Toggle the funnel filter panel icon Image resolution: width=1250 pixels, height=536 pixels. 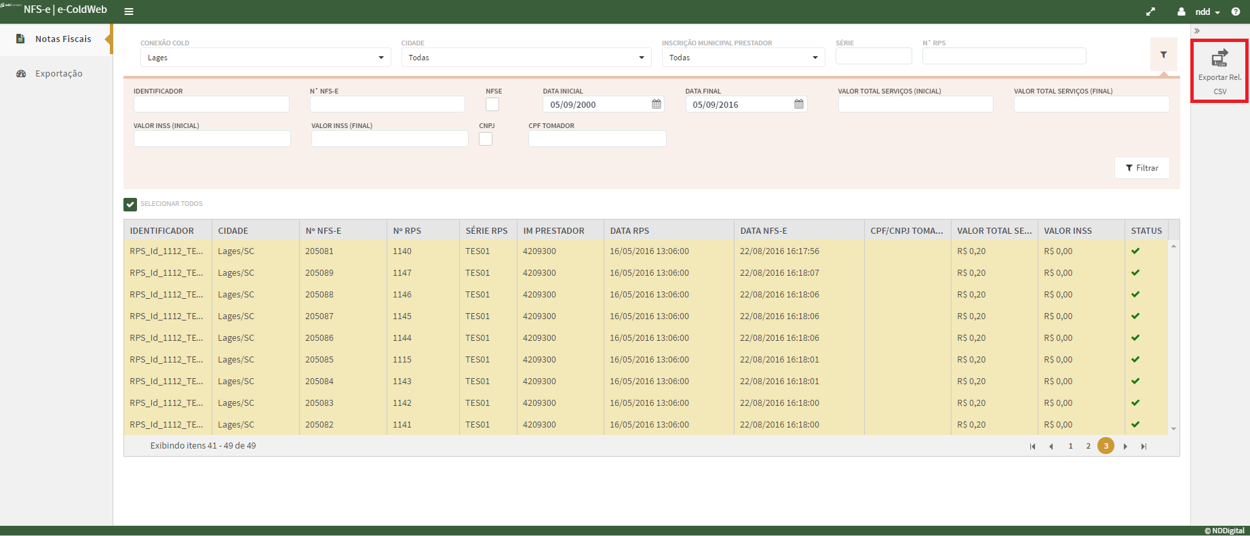point(1163,55)
